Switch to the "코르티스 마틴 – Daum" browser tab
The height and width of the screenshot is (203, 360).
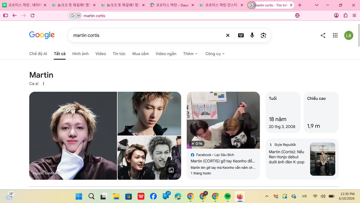click(x=172, y=5)
